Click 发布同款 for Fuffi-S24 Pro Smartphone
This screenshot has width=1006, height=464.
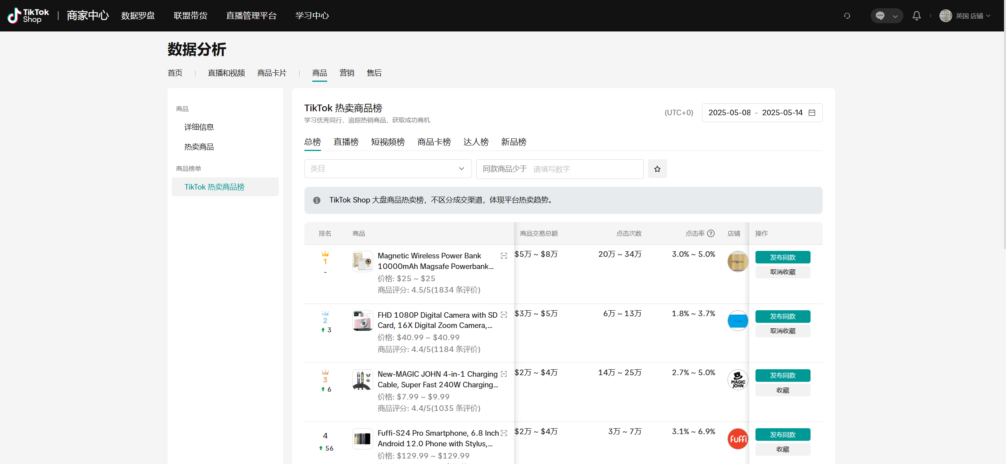click(x=783, y=435)
